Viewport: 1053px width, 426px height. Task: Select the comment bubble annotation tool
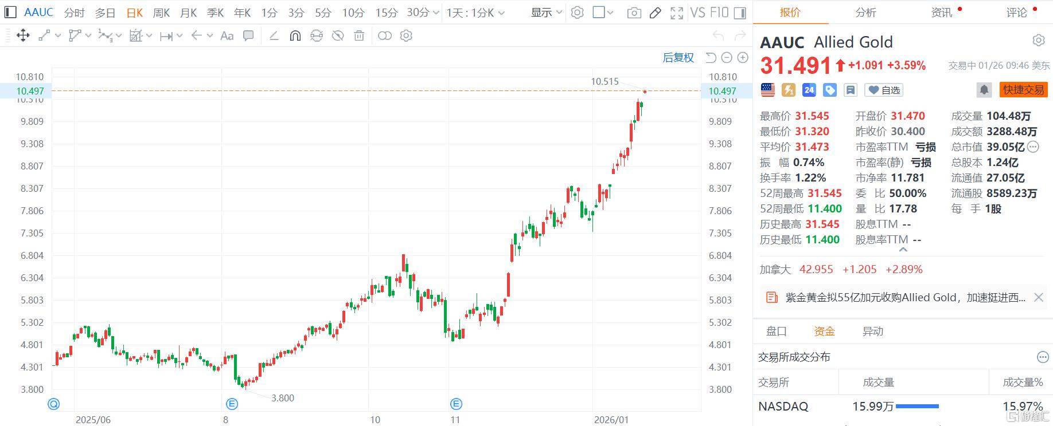(248, 36)
